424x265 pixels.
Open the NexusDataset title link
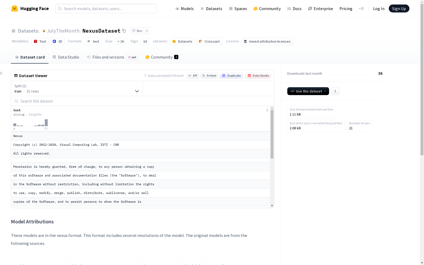101,31
